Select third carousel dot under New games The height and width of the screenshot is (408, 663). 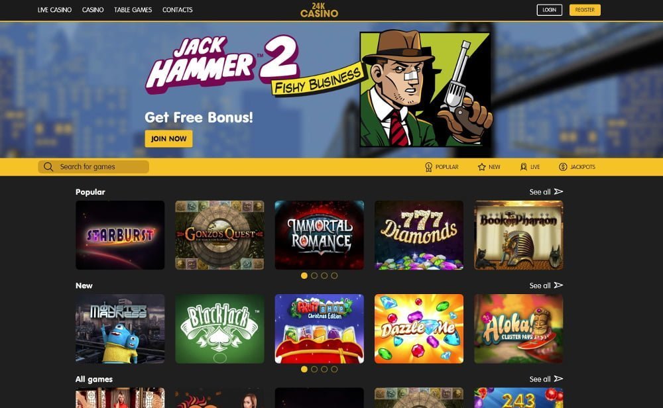[324, 369]
